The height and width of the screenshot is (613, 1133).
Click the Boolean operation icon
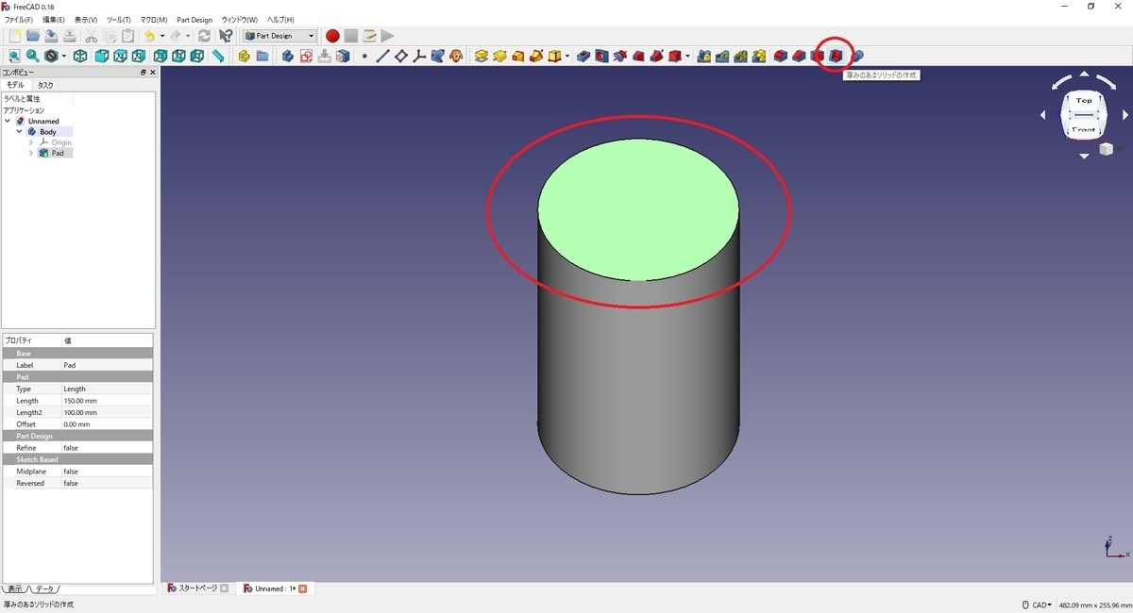[857, 57]
